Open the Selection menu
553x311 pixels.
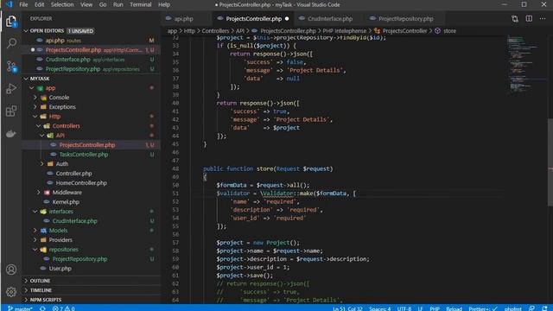(x=62, y=4)
